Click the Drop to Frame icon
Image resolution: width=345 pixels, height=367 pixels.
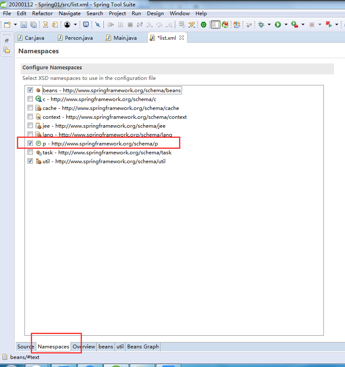(182, 25)
